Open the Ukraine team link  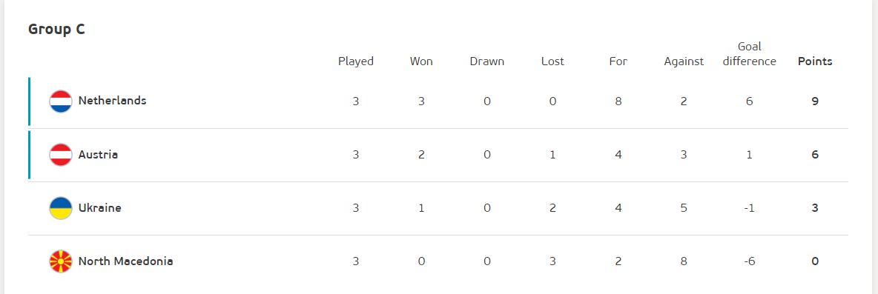pos(99,207)
